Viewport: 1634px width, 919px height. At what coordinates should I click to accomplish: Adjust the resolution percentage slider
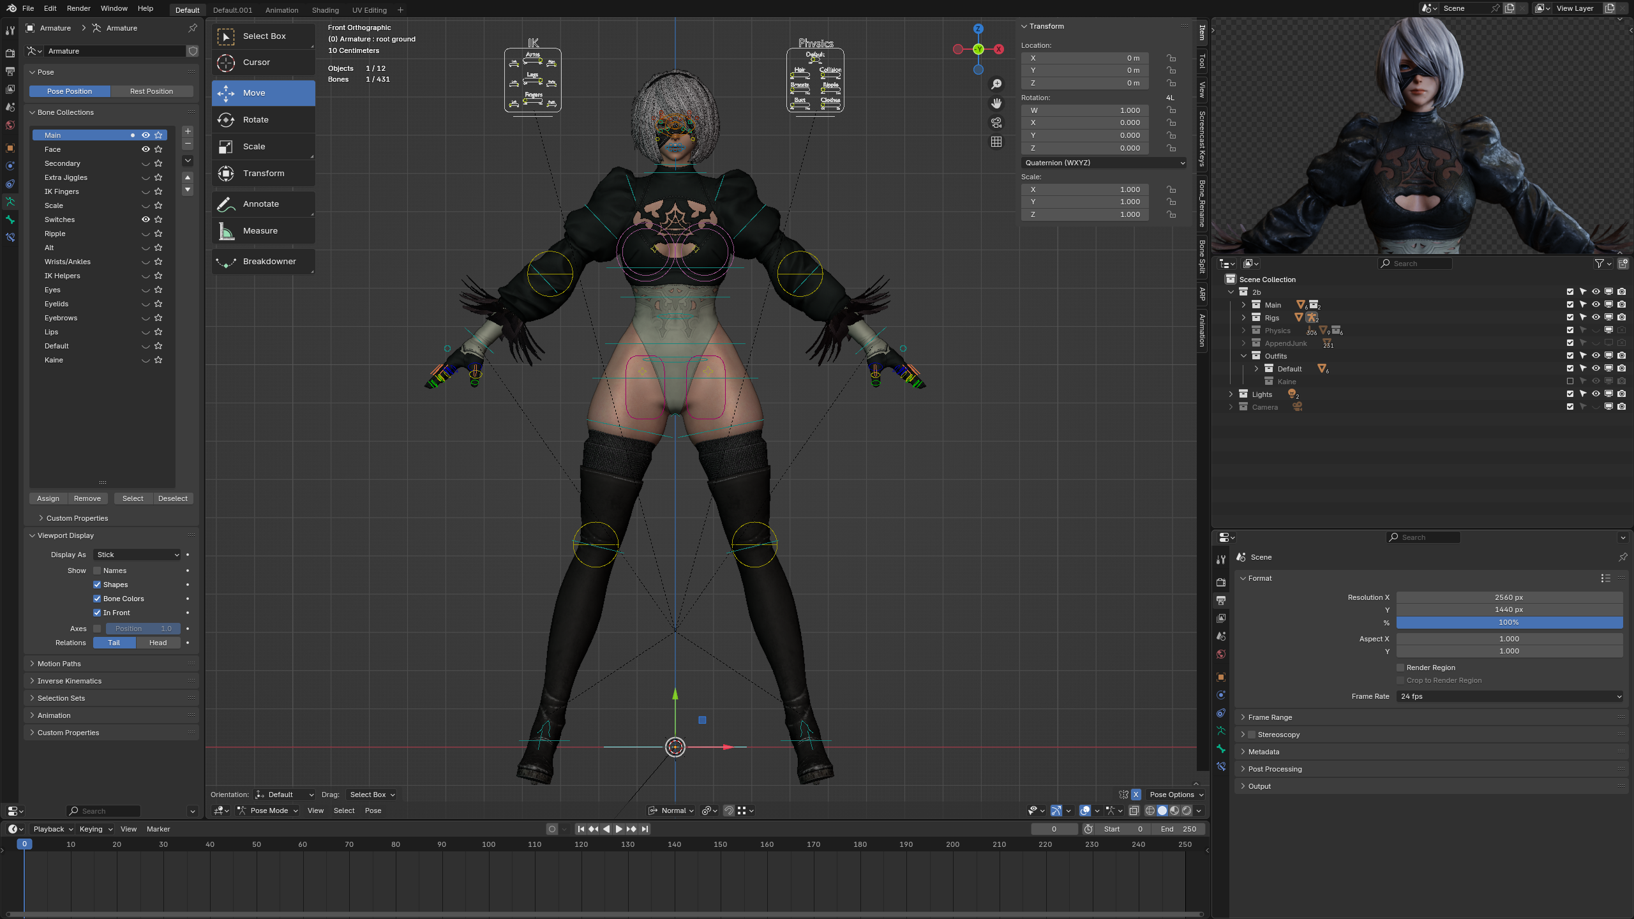pyautogui.click(x=1510, y=622)
